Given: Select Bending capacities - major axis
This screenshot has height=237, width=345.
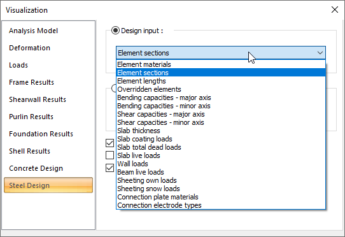Looking at the screenshot, I should [221, 97].
